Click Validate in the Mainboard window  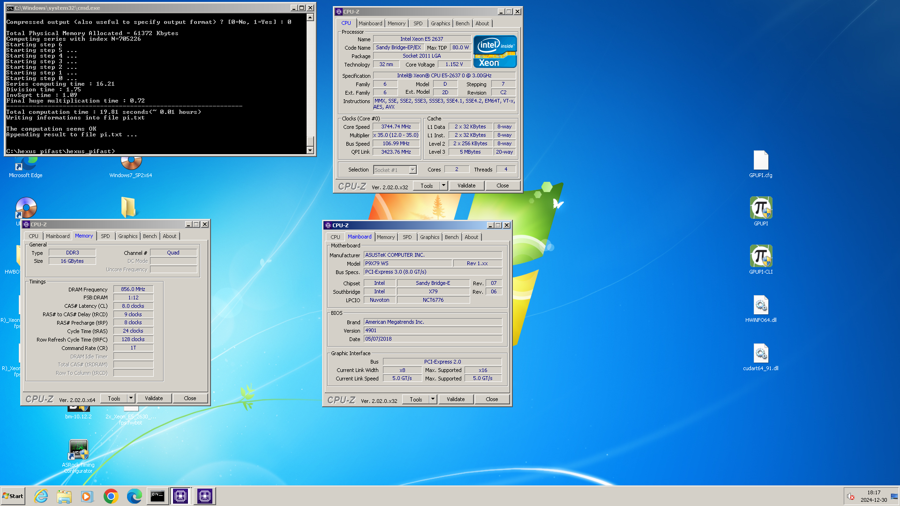[456, 399]
